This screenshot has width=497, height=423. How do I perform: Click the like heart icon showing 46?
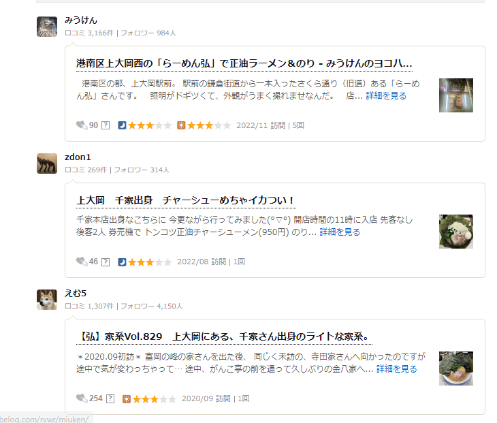point(82,262)
